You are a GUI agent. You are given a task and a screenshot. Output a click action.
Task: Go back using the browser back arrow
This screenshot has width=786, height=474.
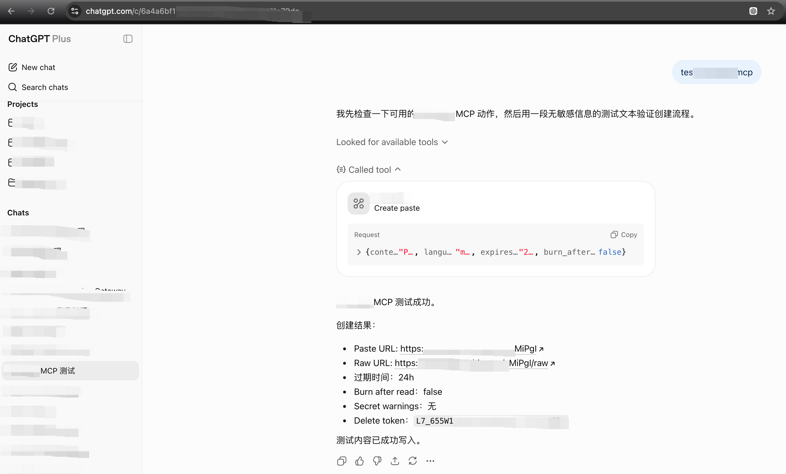11,11
